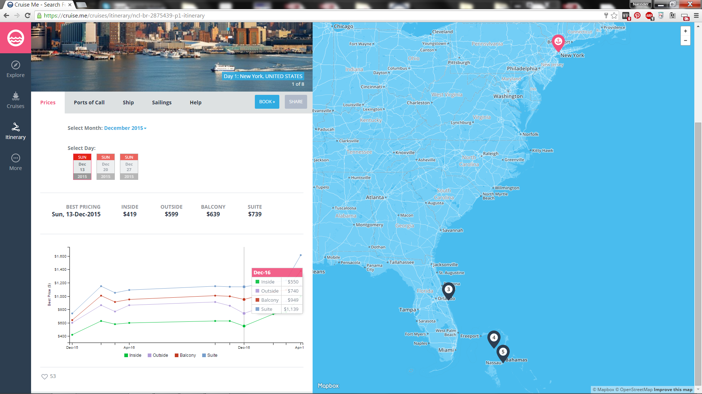Select the Sun Dec 20 2015 sailing day

click(106, 167)
